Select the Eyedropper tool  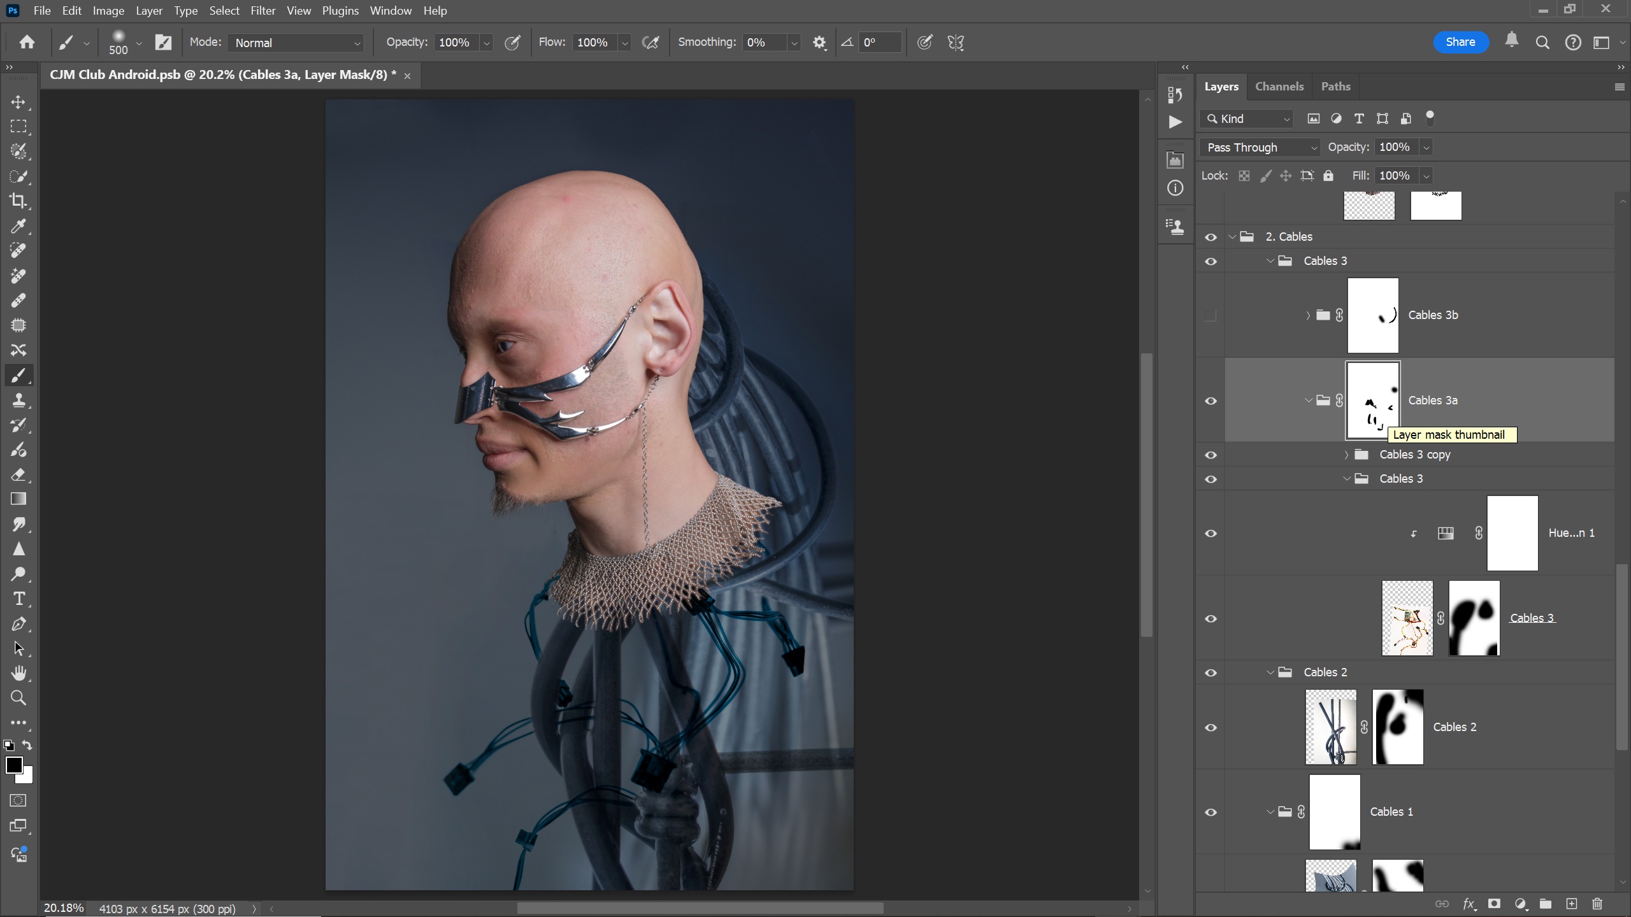(18, 226)
